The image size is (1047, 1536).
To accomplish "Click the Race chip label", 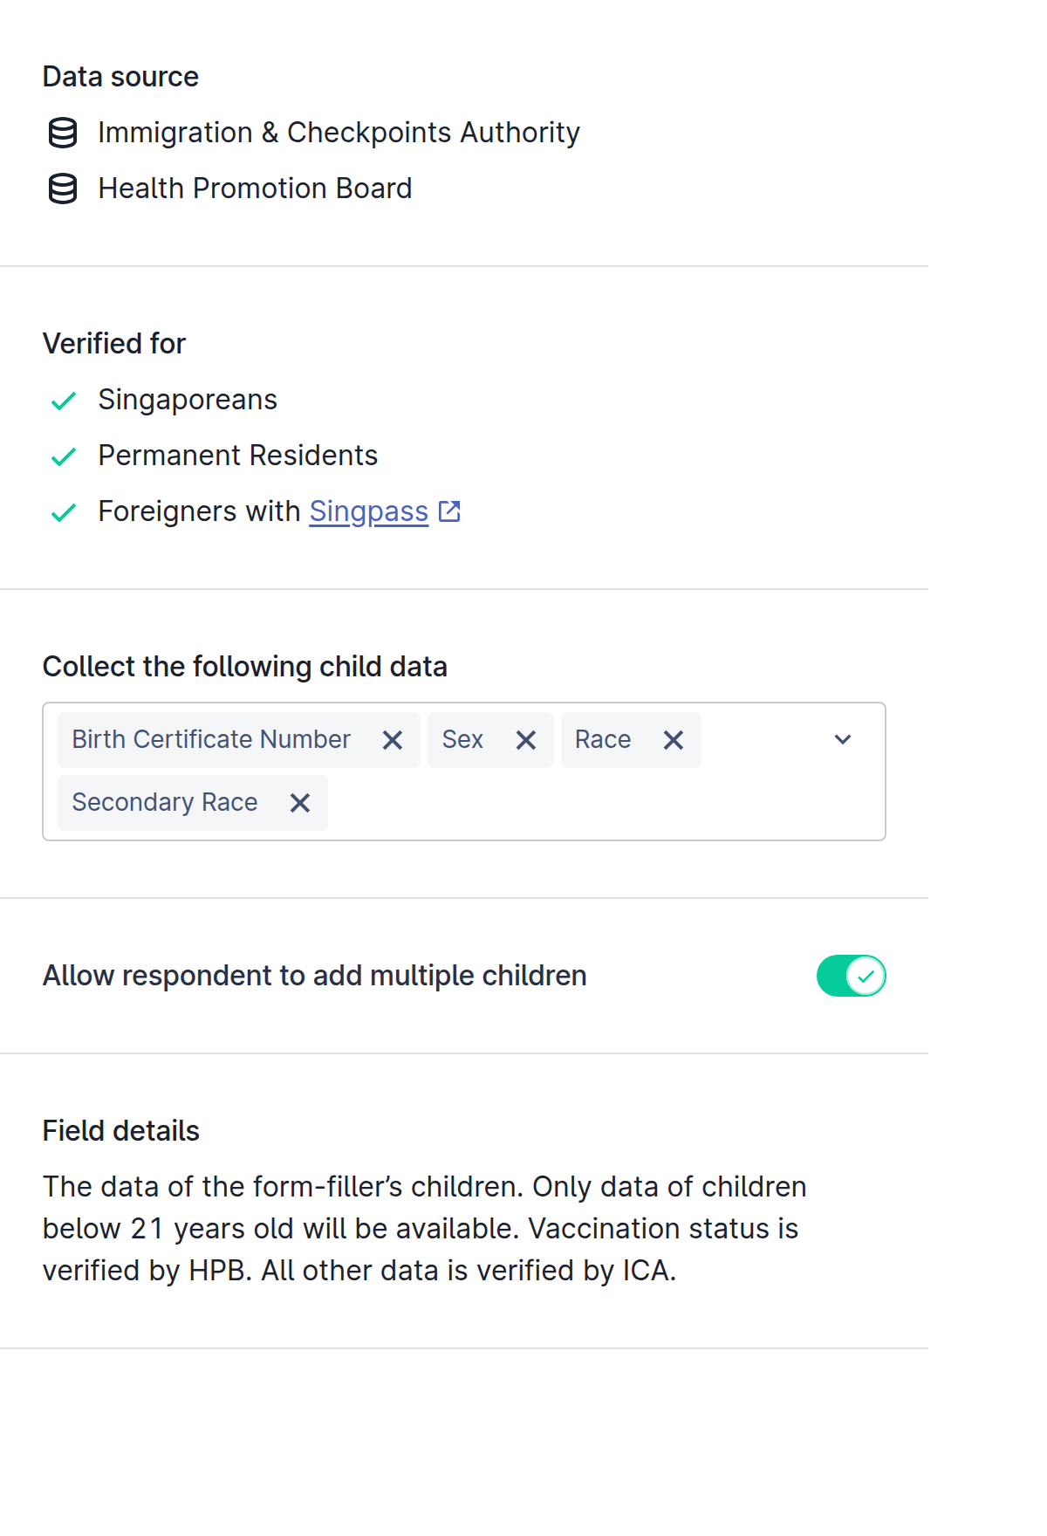I will click(603, 740).
